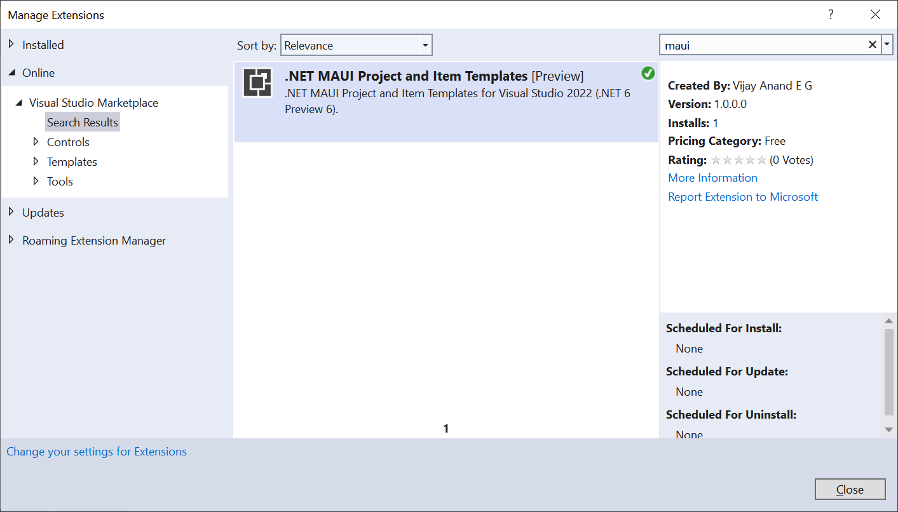This screenshot has height=512, width=898.
Task: Open the search options dropdown arrow
Action: coord(887,44)
